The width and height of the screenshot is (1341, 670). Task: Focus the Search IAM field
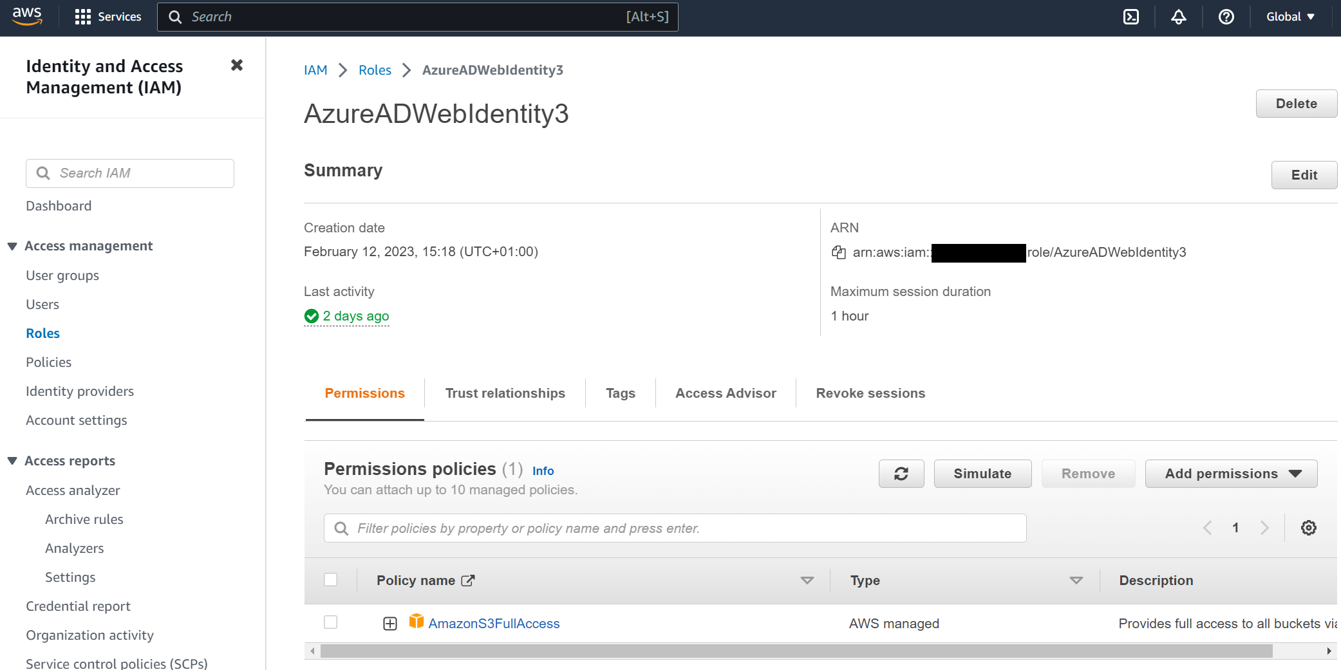[130, 173]
